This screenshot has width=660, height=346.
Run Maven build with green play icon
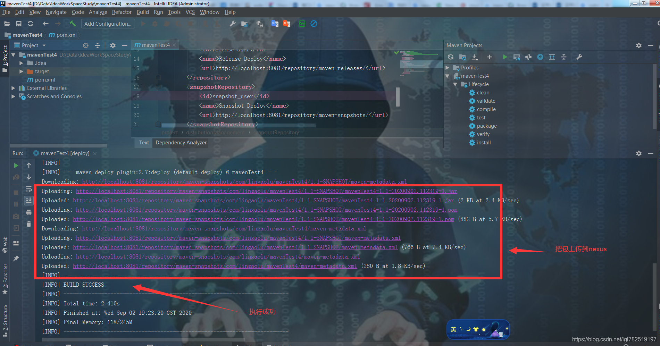(505, 57)
